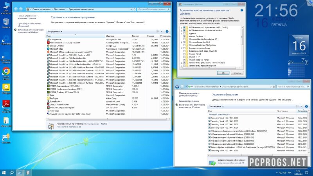
Task: Click Программы breadcrumb in address bar
Action: click(59, 9)
